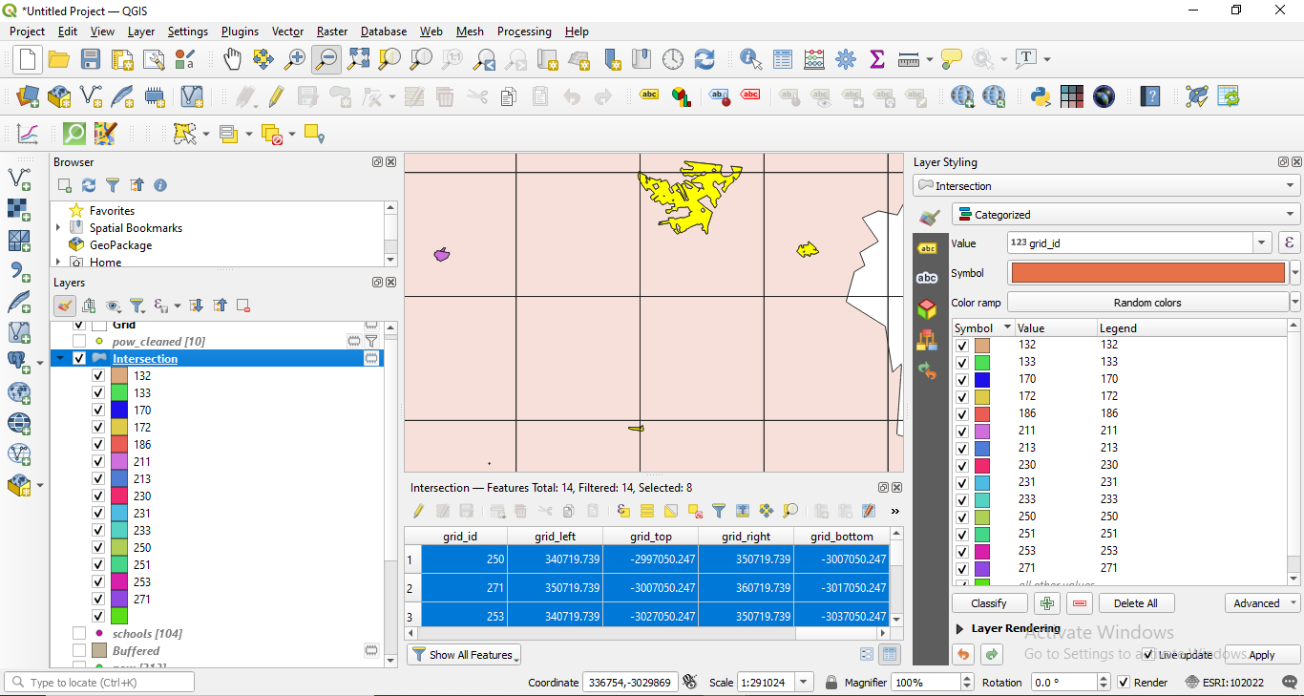Open the Raster menu
Image resolution: width=1304 pixels, height=696 pixels.
click(332, 32)
